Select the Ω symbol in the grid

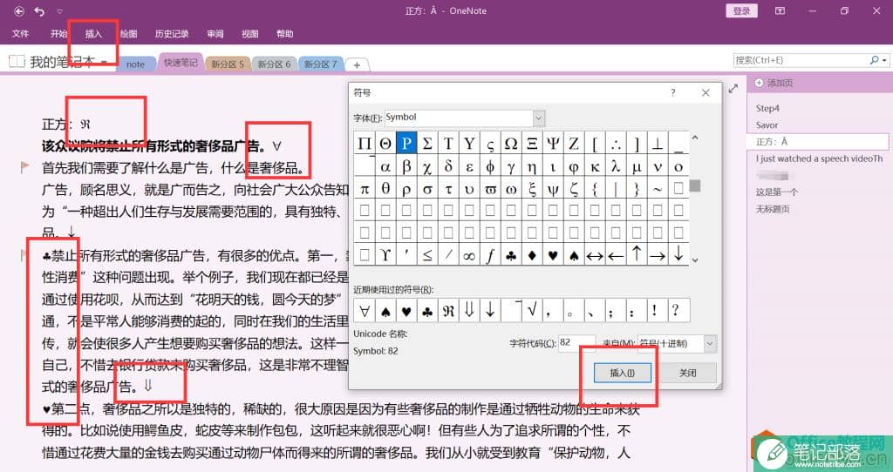[x=511, y=143]
